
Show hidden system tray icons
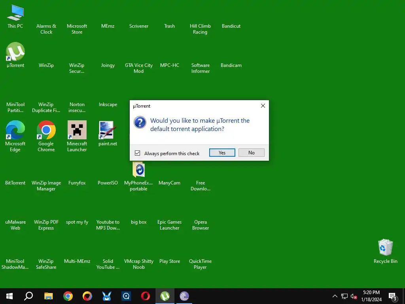[335, 296]
